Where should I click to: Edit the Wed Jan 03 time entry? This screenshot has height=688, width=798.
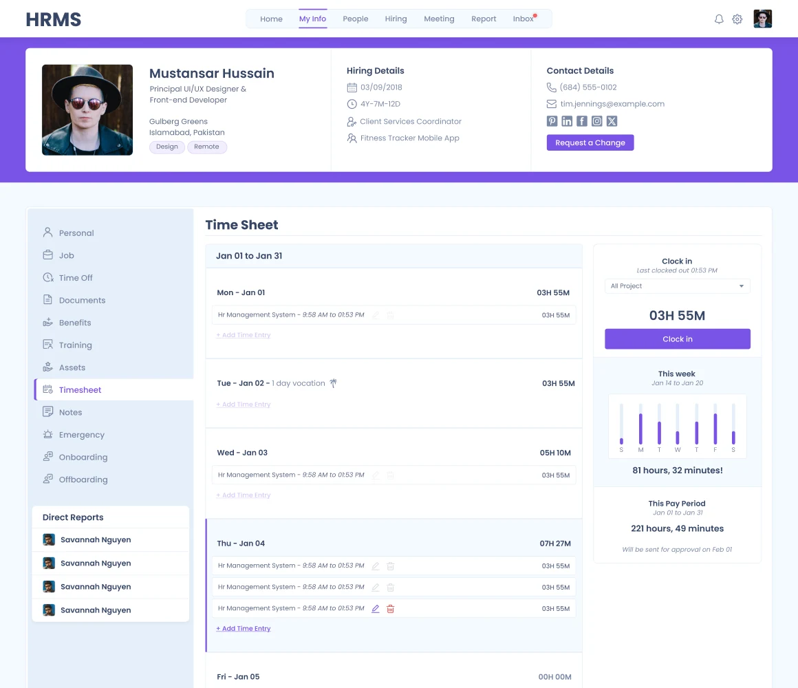(375, 475)
